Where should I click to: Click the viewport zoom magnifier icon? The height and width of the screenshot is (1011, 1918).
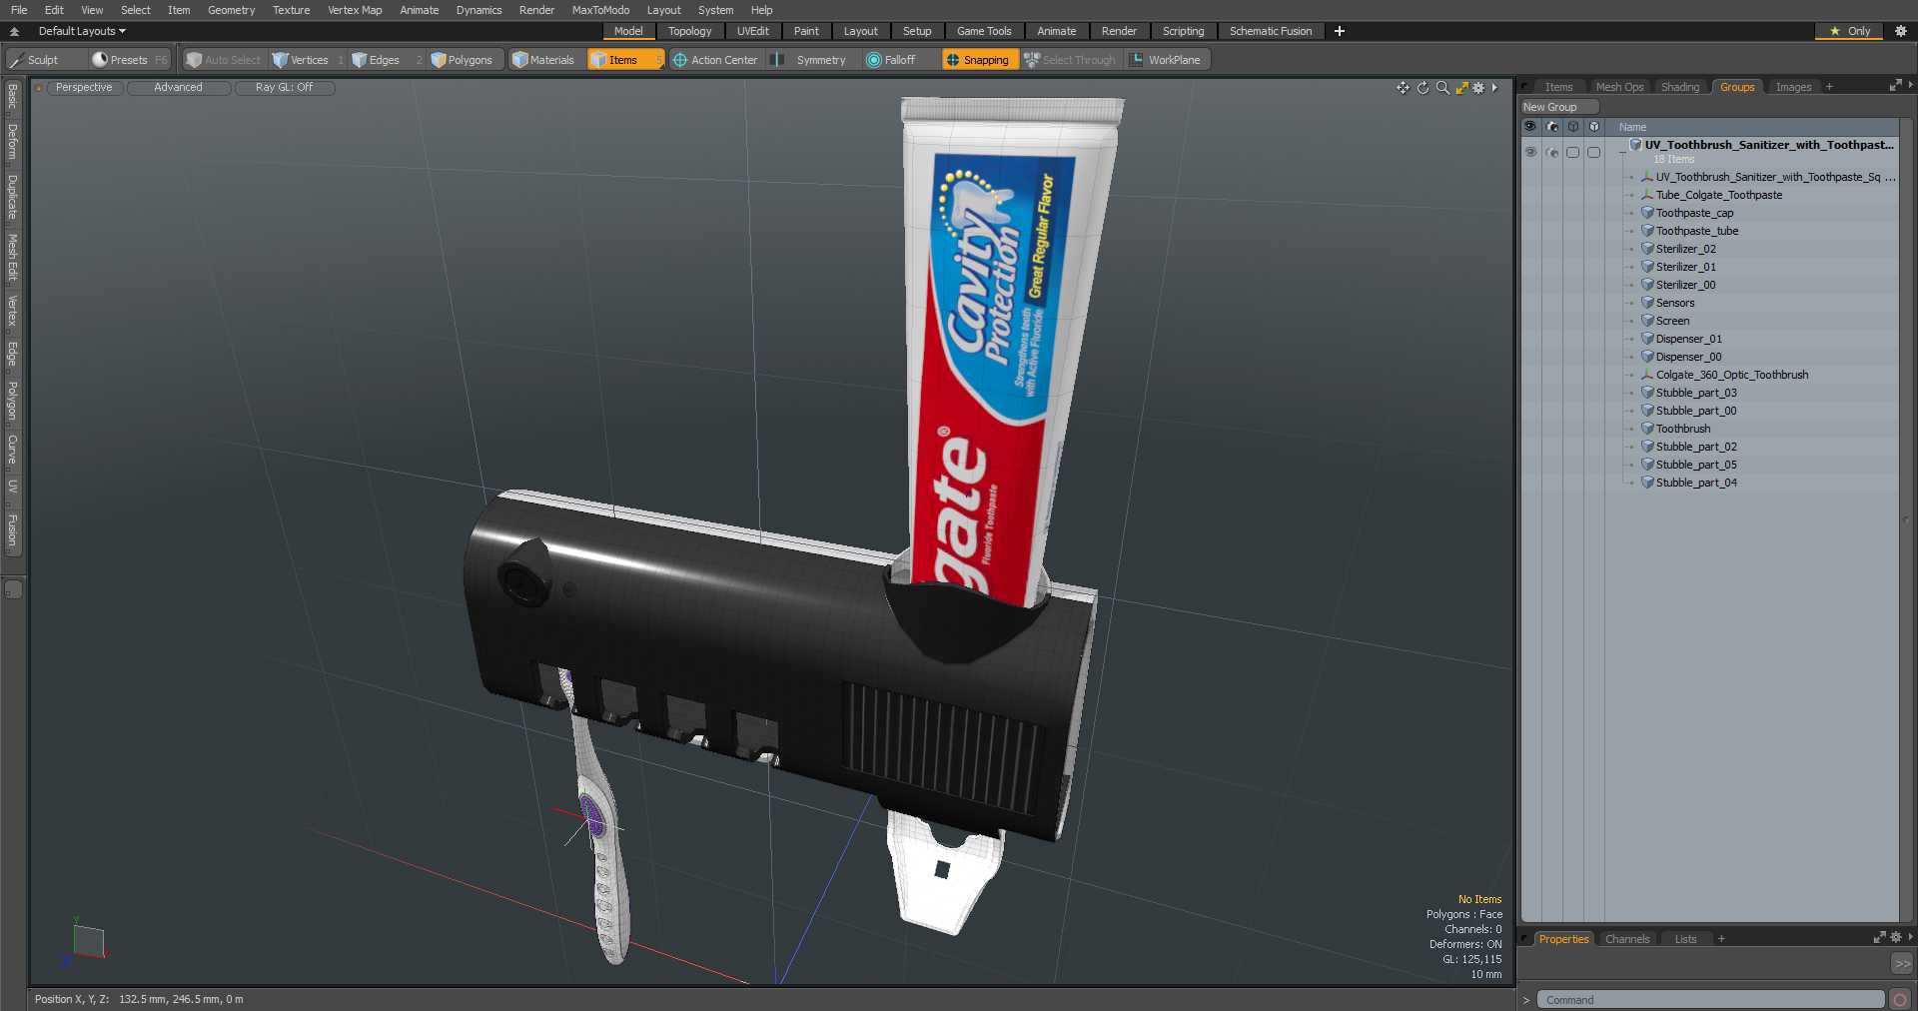(1442, 88)
